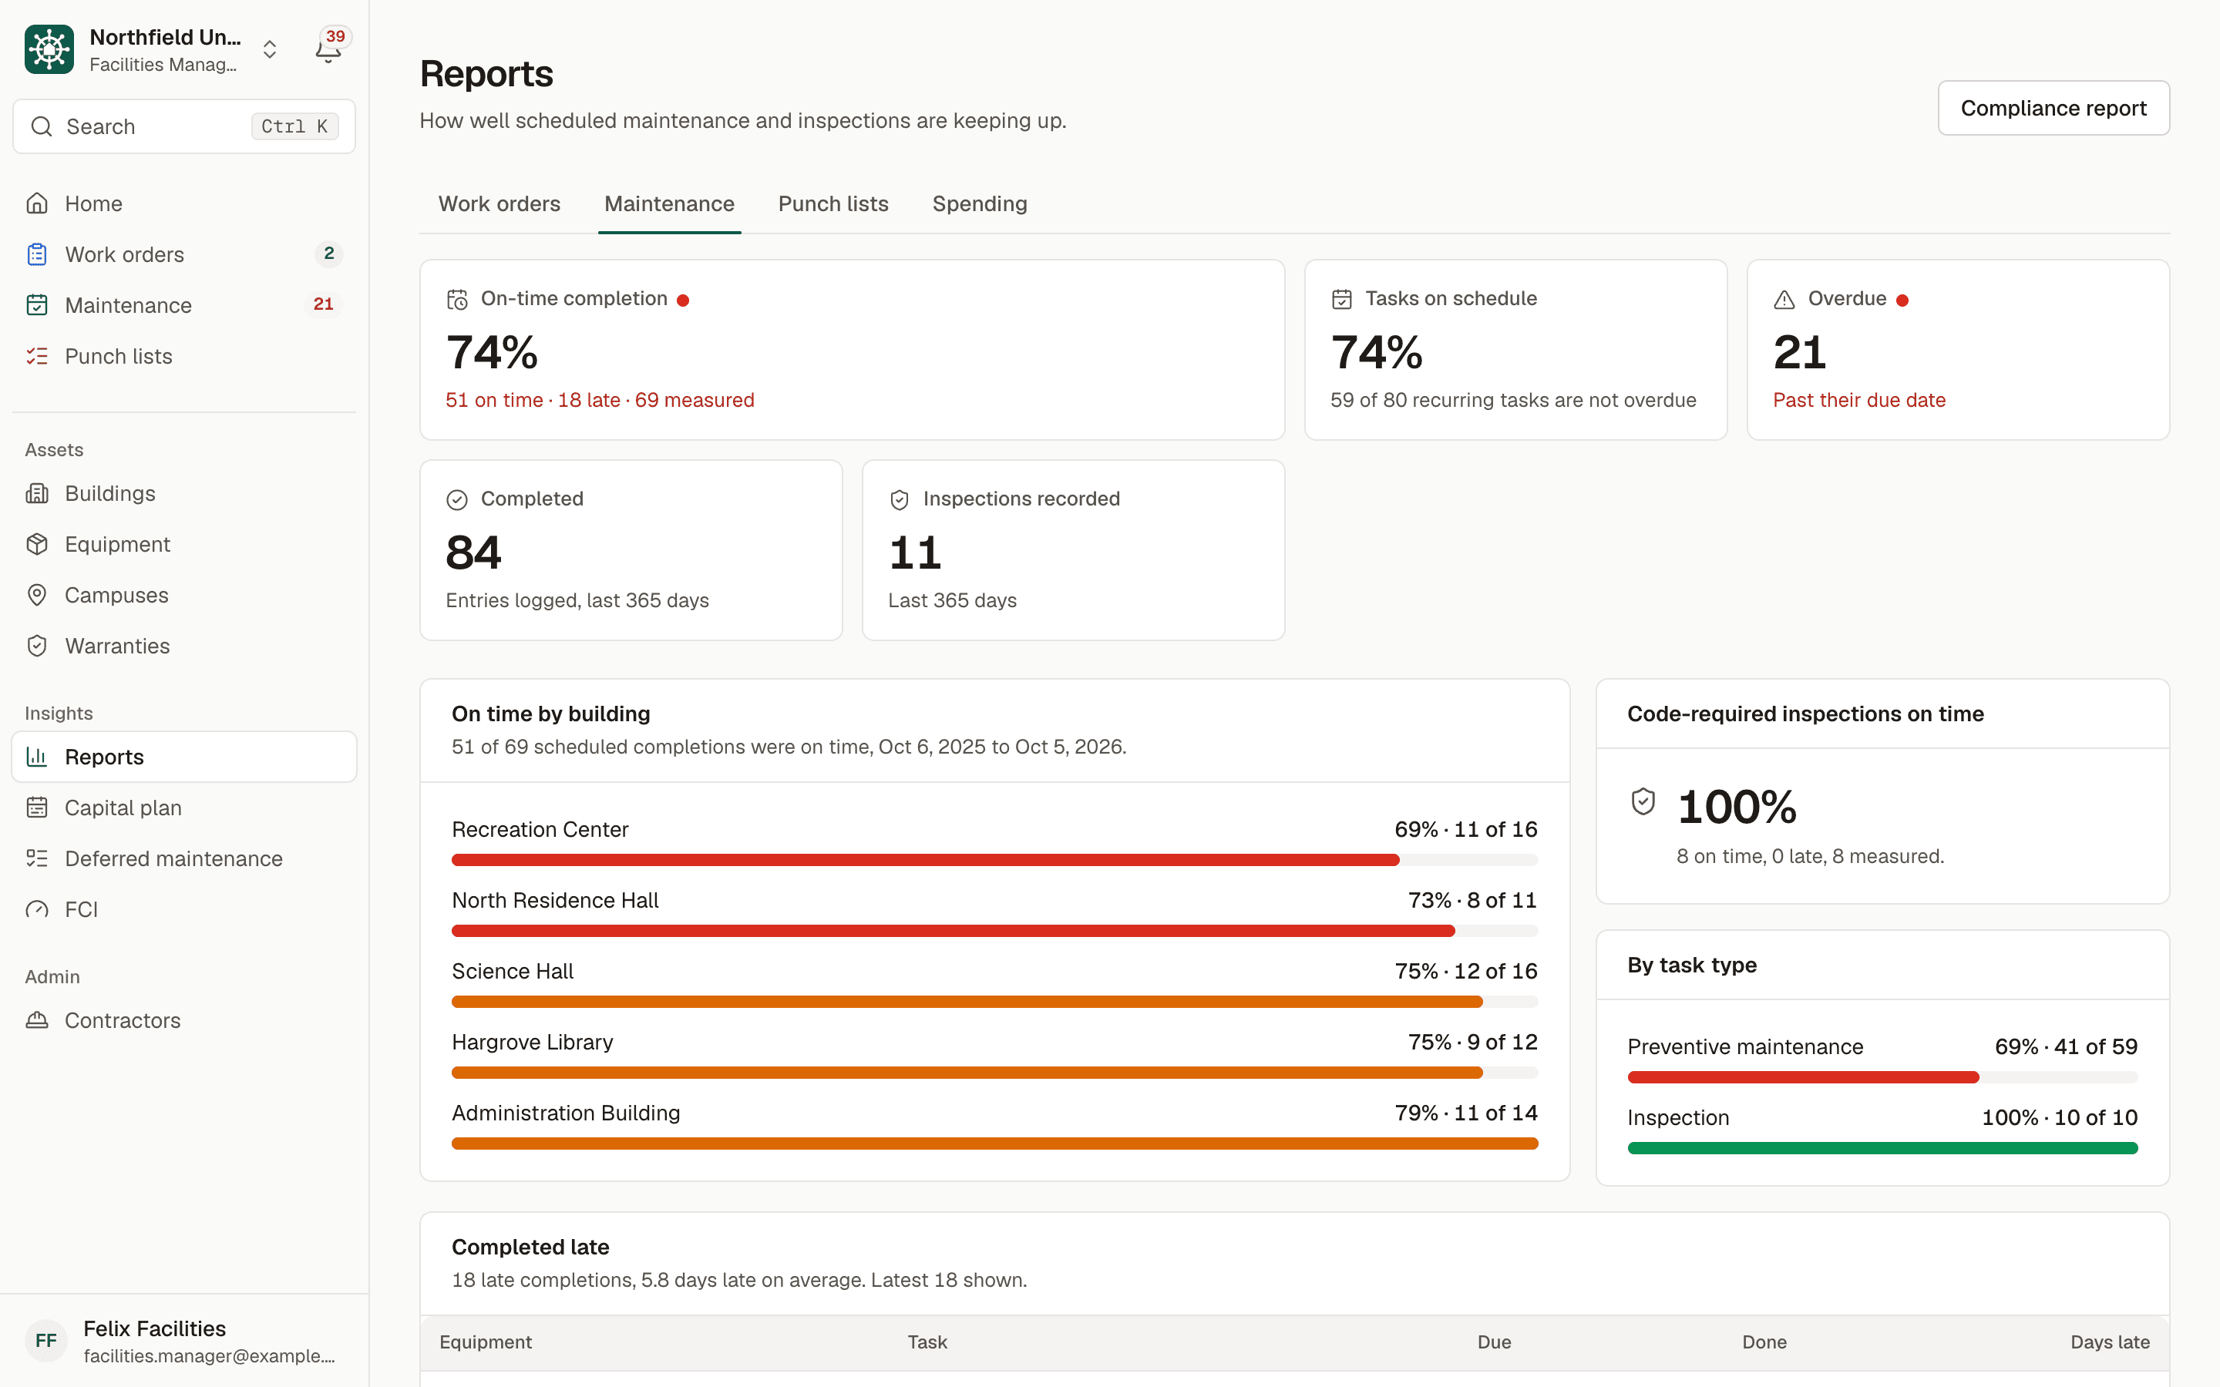Open Warranties shield icon in sidebar
2220x1387 pixels.
click(x=37, y=646)
